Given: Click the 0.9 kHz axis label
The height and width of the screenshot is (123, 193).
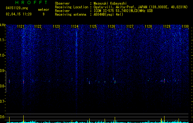Looking at the screenshot, I should coord(2,71).
